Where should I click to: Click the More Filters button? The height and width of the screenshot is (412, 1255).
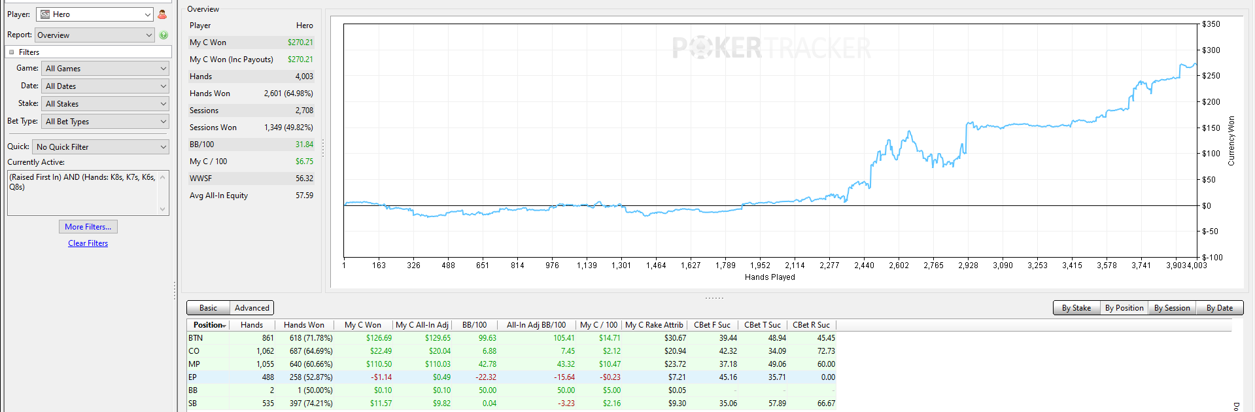(x=88, y=227)
